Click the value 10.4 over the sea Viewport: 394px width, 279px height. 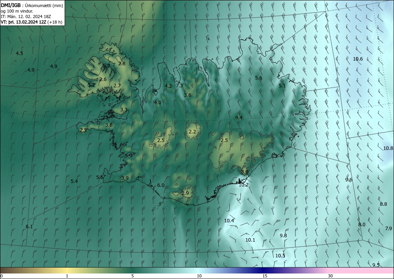229,220
